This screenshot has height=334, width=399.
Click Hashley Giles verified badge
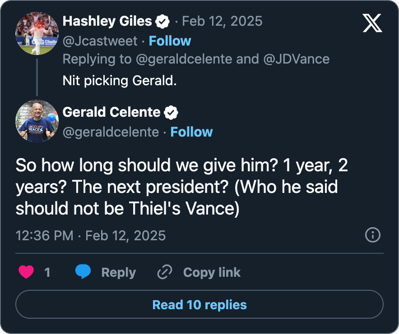point(162,21)
